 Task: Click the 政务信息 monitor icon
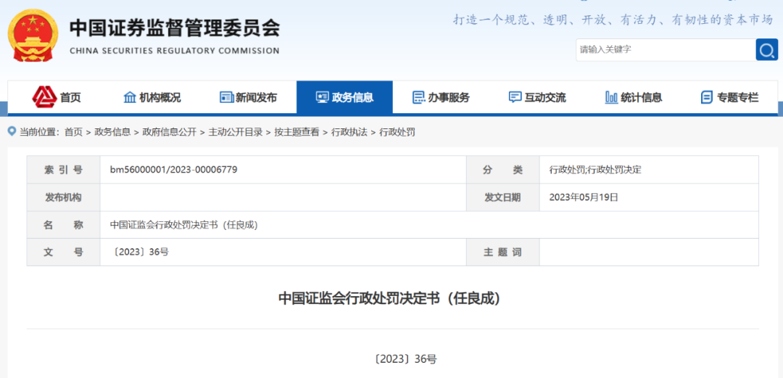322,97
